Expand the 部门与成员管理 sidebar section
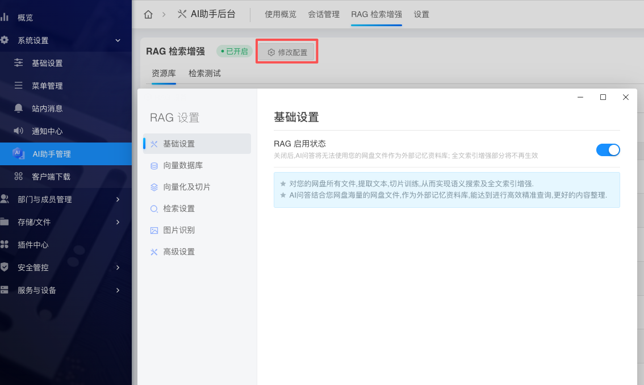 [118, 199]
